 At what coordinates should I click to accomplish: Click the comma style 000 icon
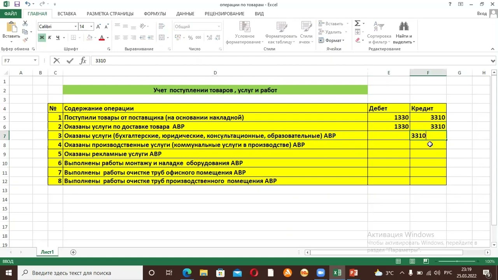tap(198, 38)
